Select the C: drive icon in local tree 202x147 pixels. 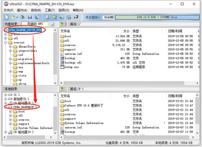click(10, 95)
